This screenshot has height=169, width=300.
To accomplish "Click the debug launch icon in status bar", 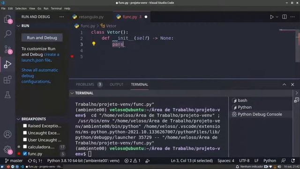I will [147, 161].
